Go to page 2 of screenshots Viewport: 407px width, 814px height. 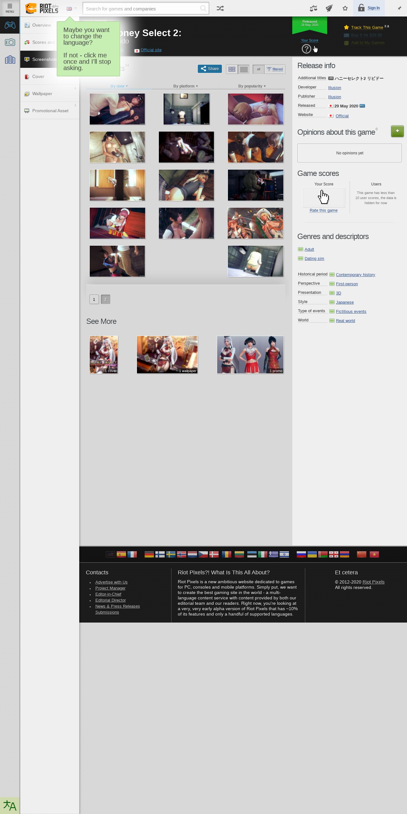[106, 299]
